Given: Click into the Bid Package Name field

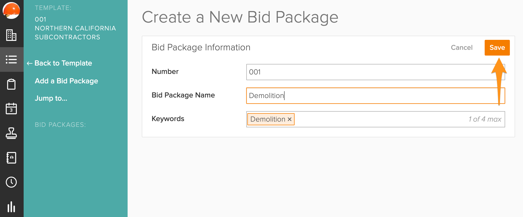Looking at the screenshot, I should click(368, 96).
